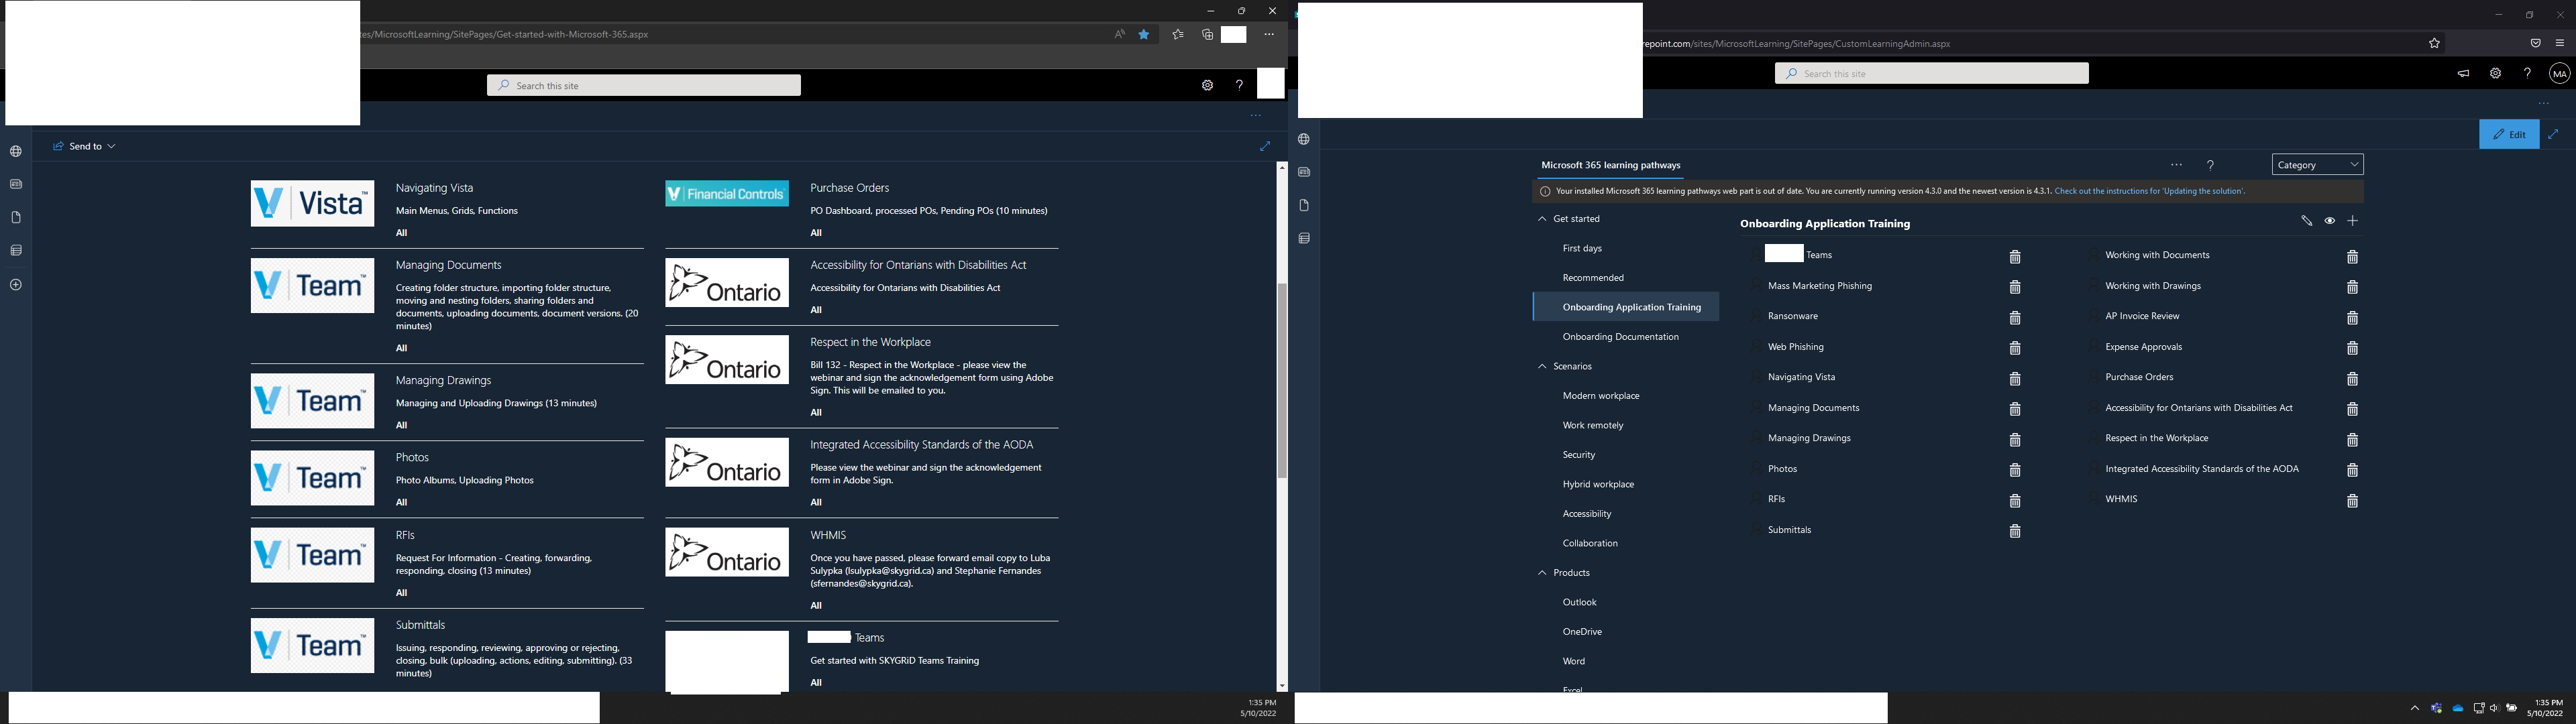2576x724 pixels.
Task: Open SharePoint settings gear in right window
Action: click(2495, 73)
